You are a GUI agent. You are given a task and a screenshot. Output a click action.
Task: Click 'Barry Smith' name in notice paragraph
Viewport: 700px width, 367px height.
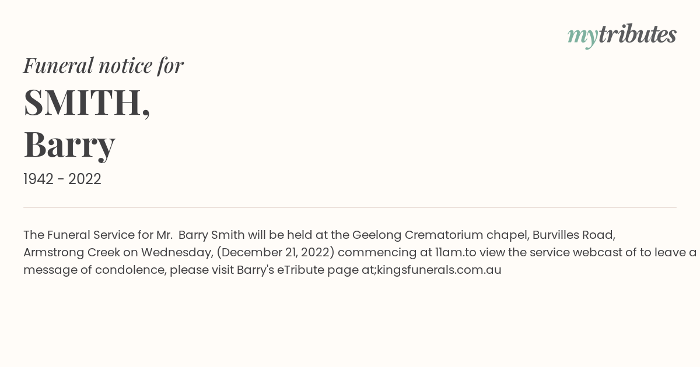tap(211, 235)
